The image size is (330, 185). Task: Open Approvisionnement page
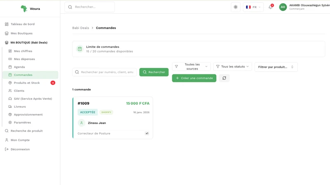point(28,115)
